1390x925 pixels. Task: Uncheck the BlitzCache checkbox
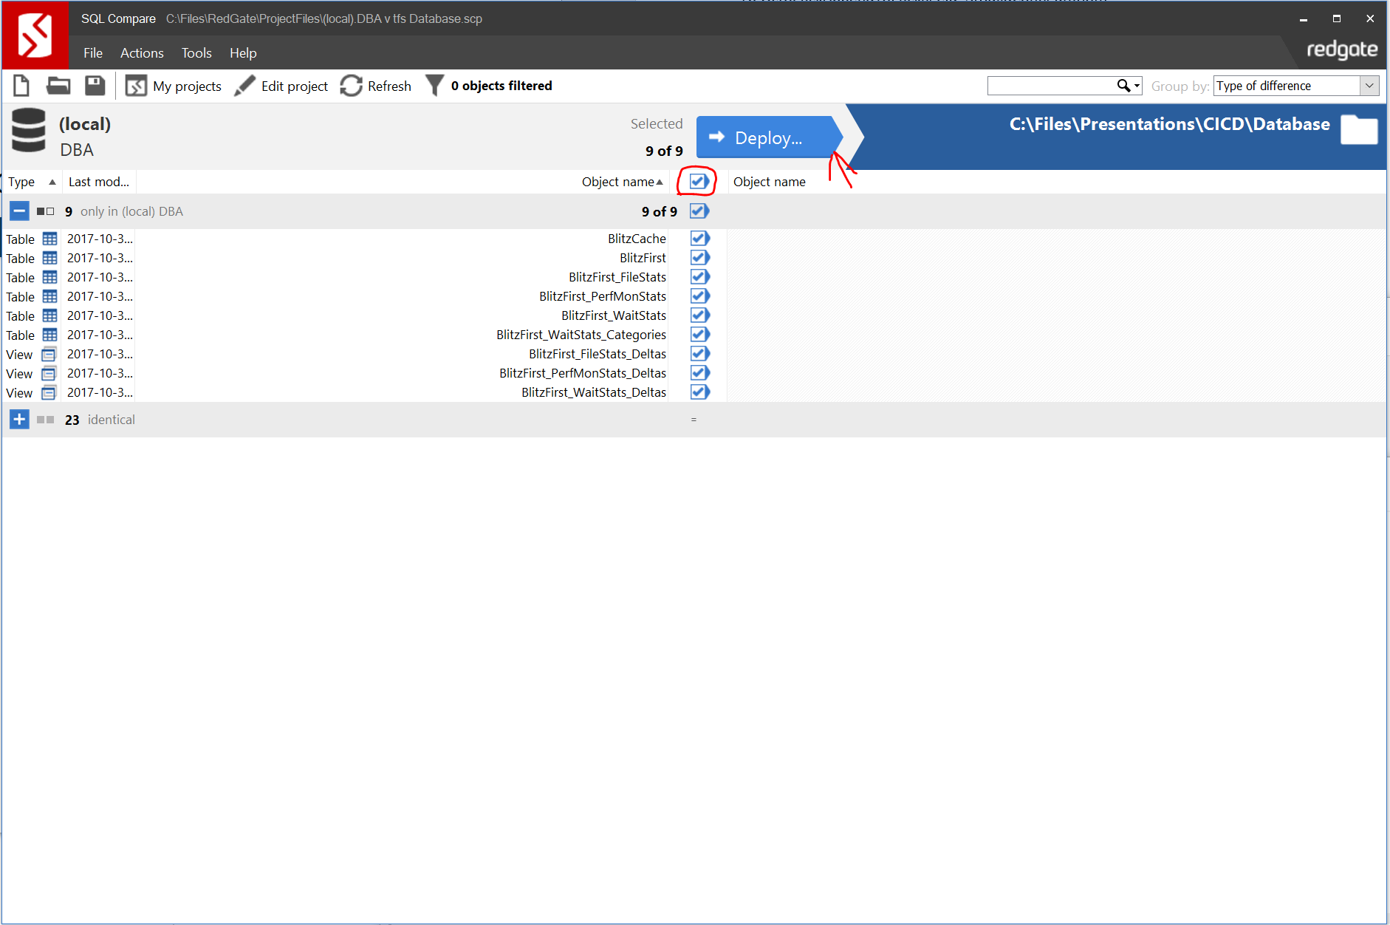click(699, 239)
